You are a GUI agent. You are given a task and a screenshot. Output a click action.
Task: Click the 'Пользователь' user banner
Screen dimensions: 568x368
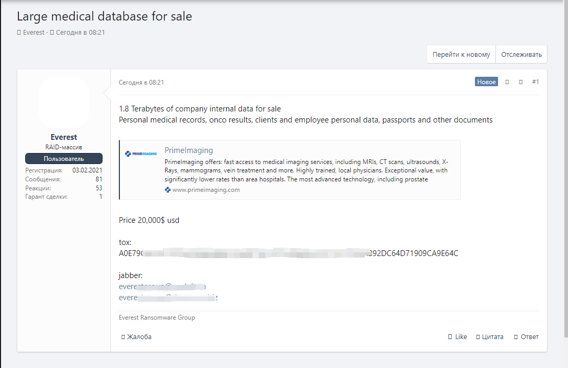pyautogui.click(x=64, y=159)
